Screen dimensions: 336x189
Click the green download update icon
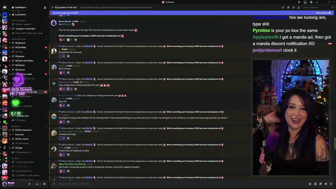click(317, 2)
